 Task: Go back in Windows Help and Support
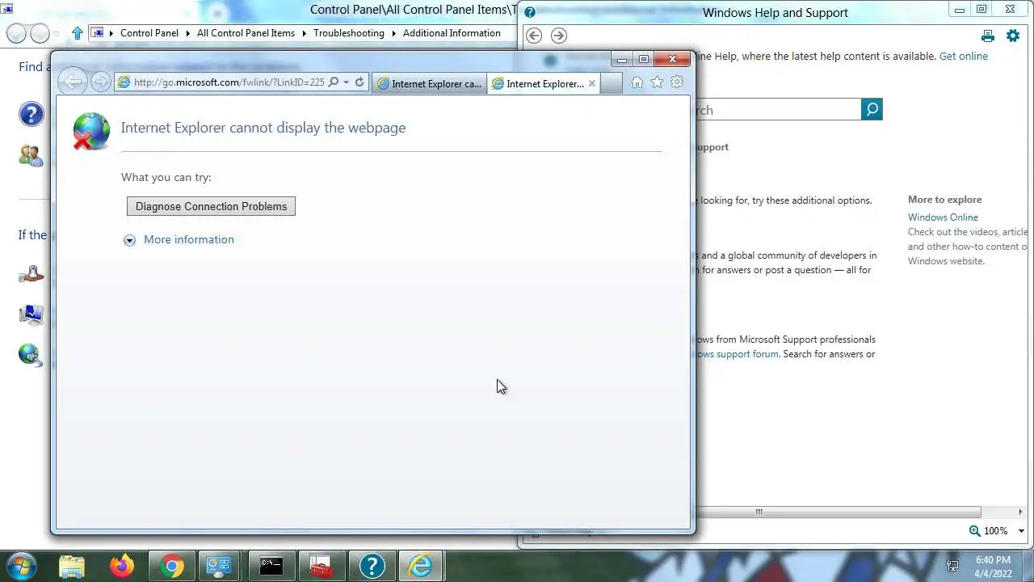534,36
